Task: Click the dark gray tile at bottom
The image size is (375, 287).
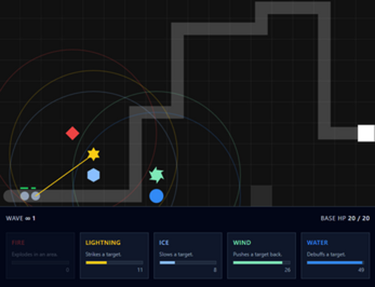Action: click(261, 196)
